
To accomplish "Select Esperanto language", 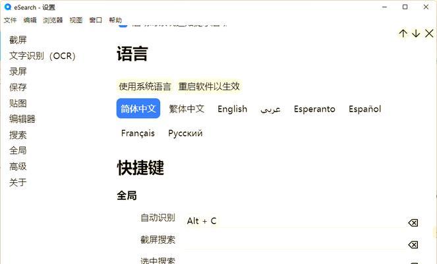I will point(314,108).
